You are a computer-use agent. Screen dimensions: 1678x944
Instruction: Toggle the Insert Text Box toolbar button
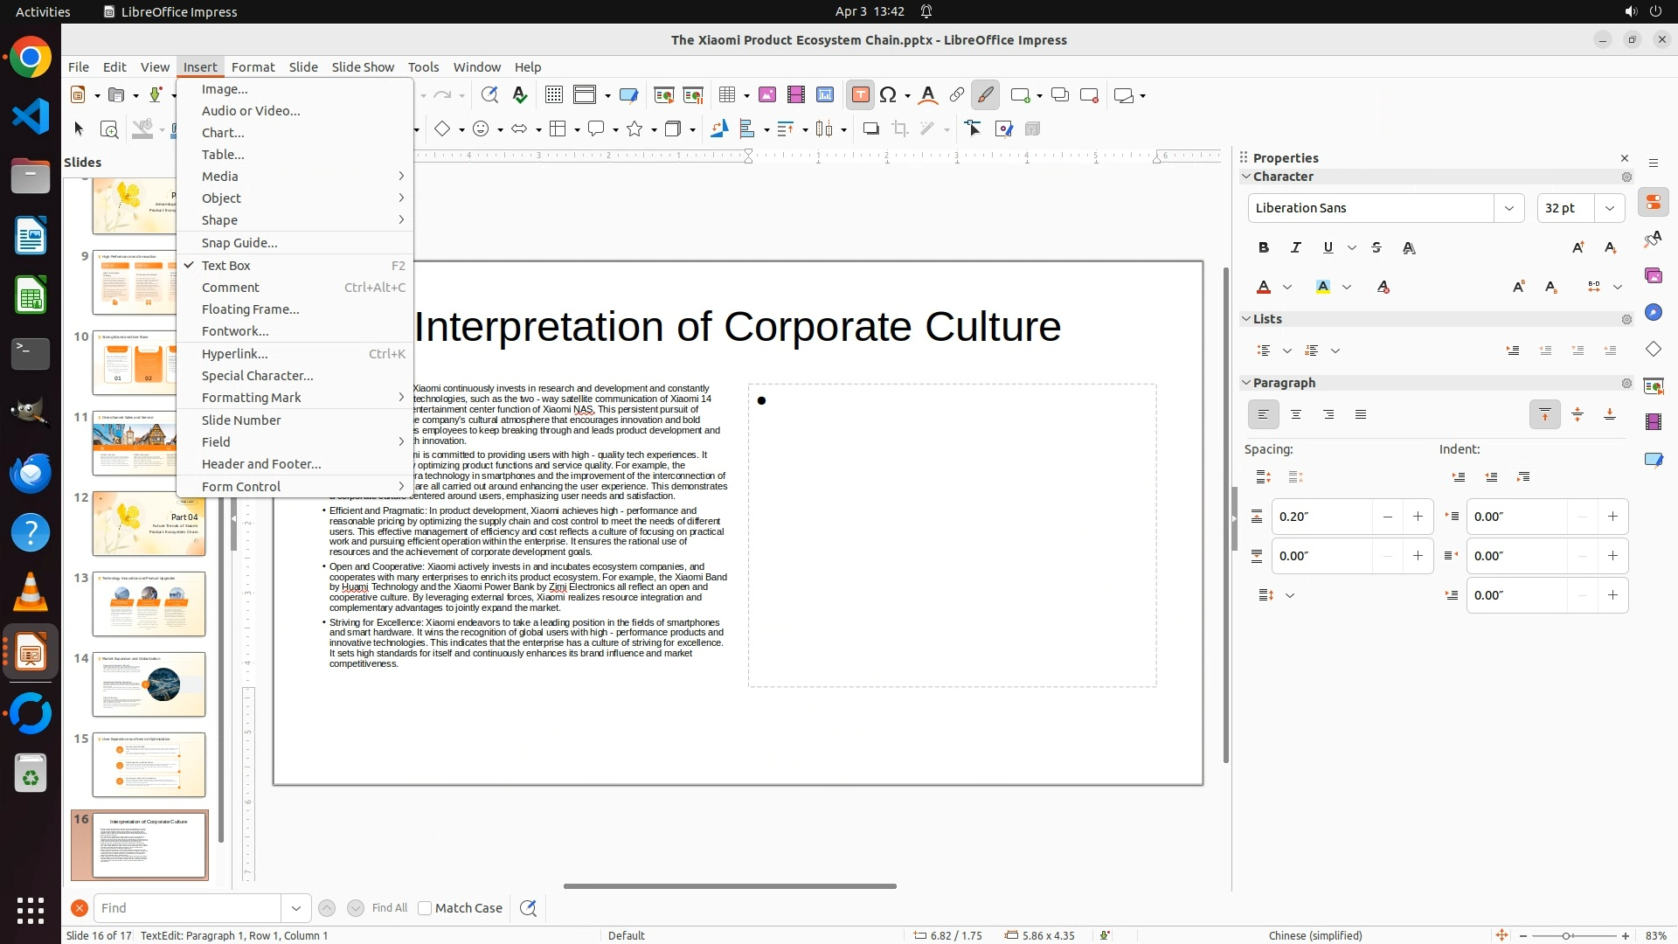tap(860, 95)
